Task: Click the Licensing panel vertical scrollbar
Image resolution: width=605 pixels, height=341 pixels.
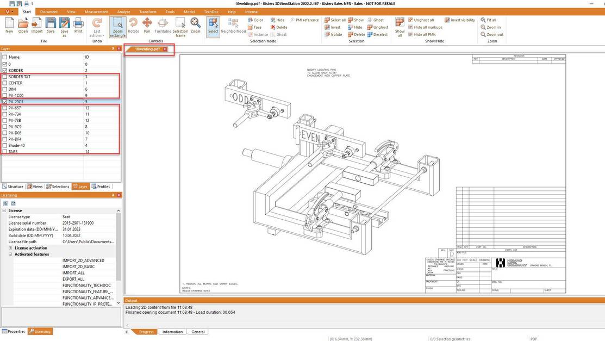Action: point(118,257)
